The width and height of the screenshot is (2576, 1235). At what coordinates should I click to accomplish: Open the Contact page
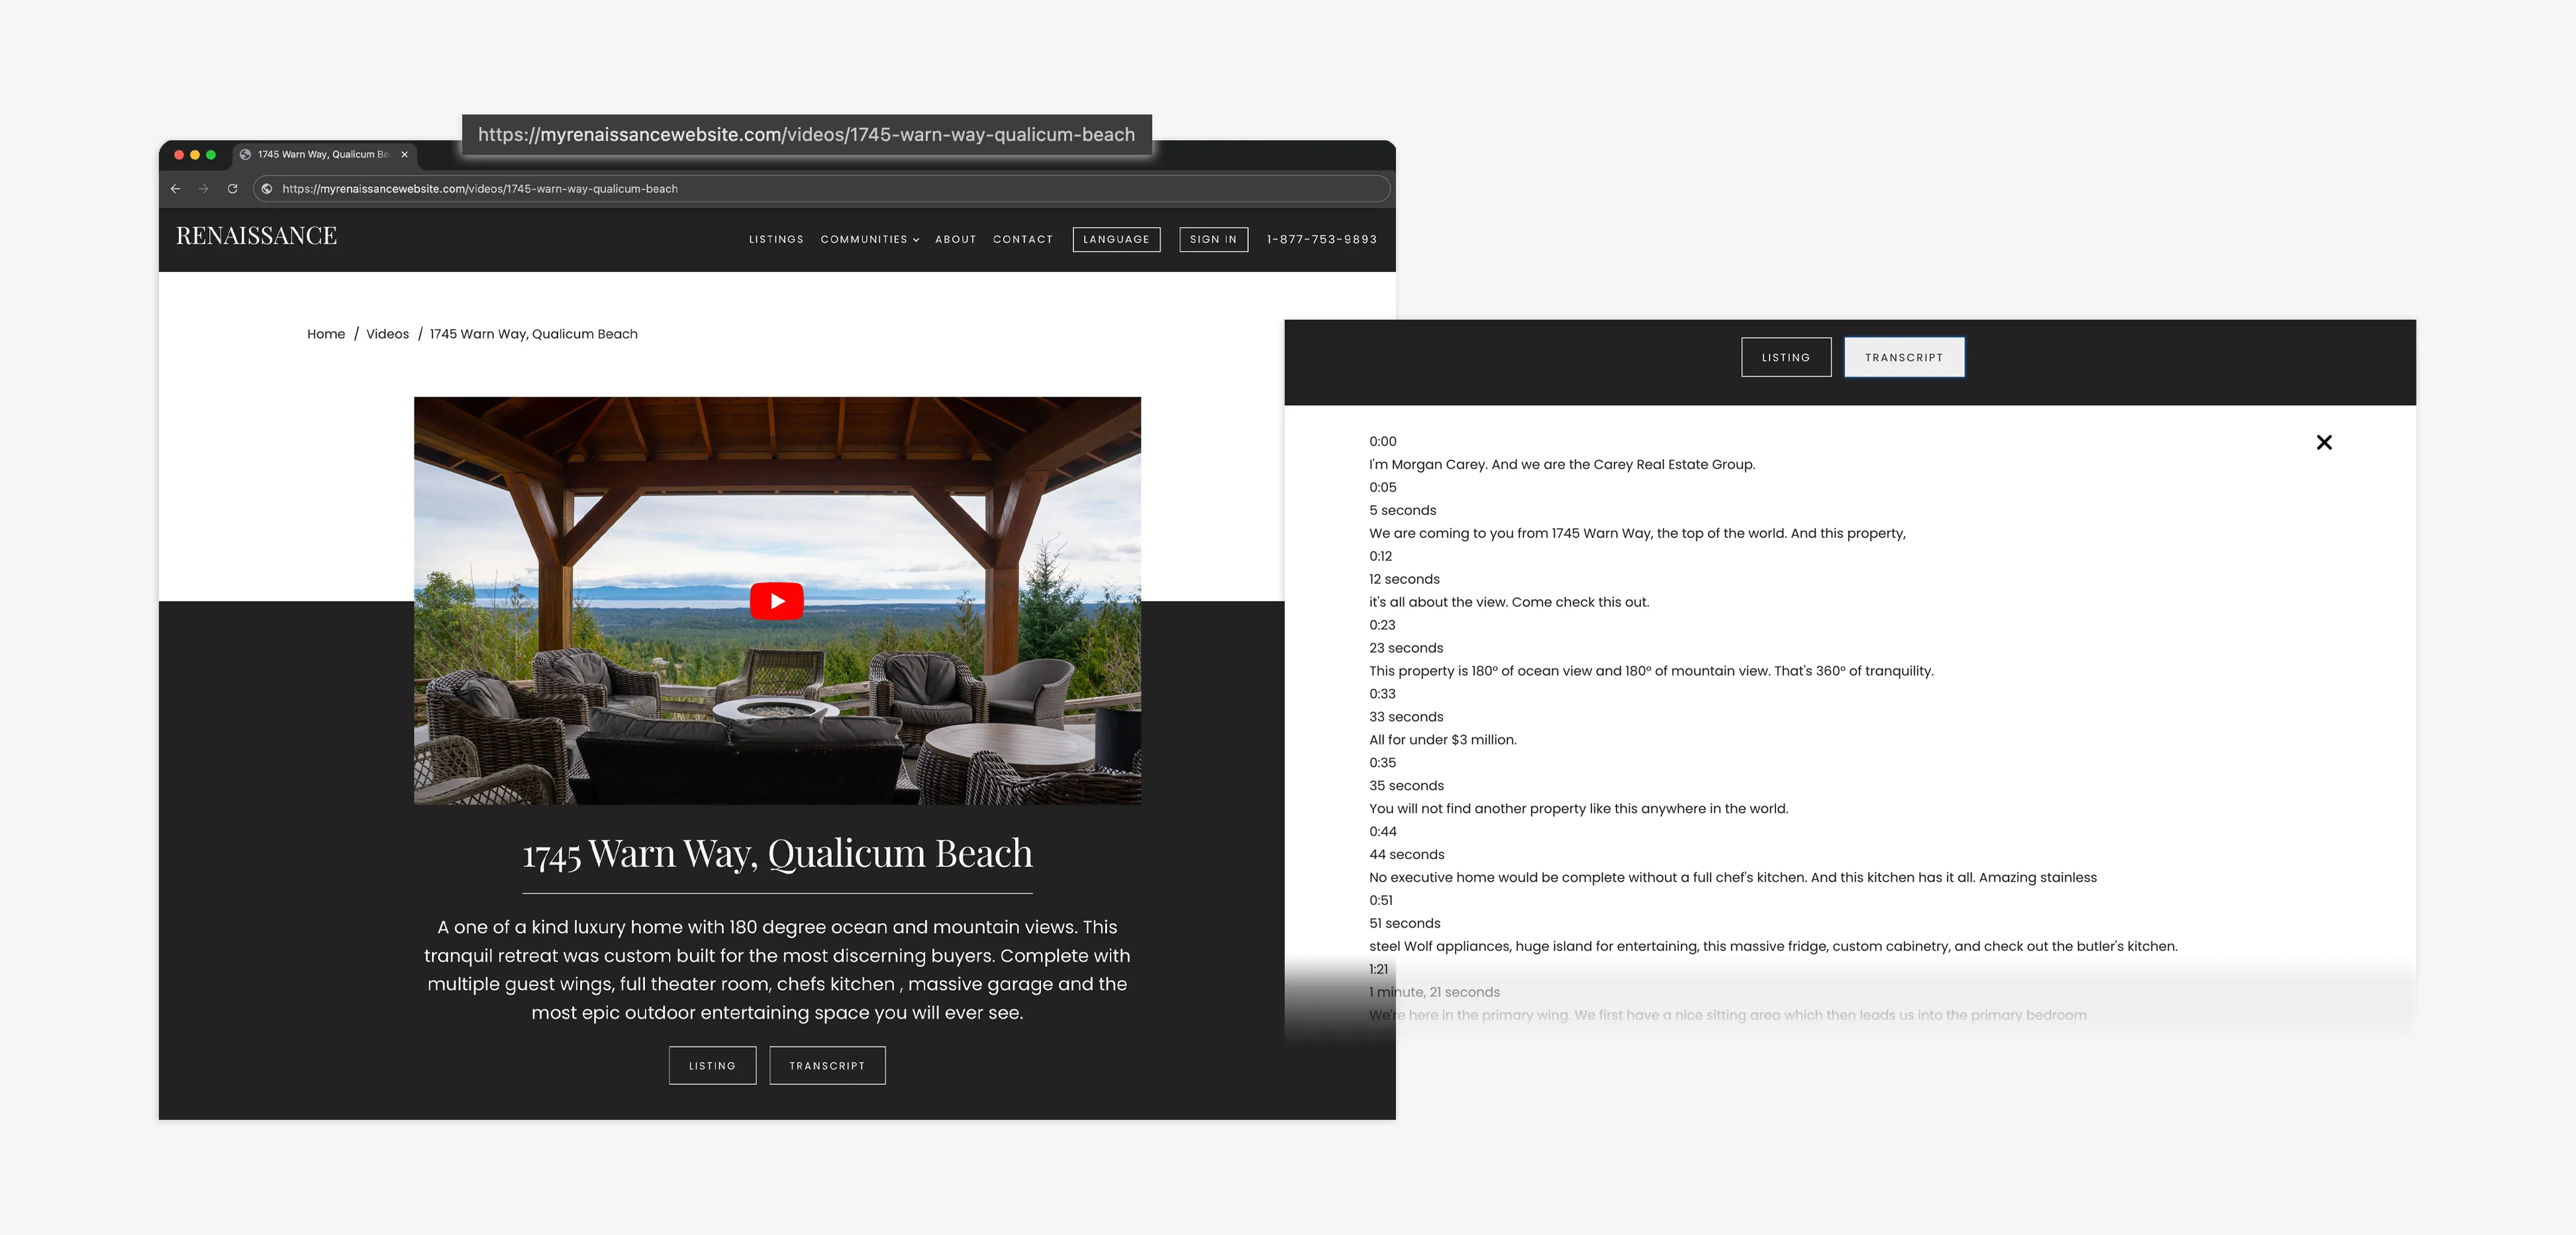1023,240
